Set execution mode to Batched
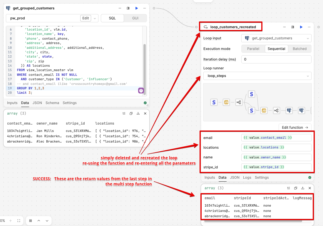 299,49
